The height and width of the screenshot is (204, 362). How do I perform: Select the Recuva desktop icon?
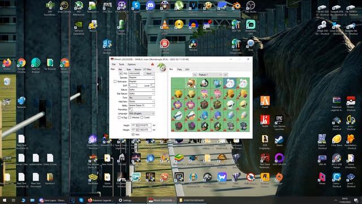point(93,26)
